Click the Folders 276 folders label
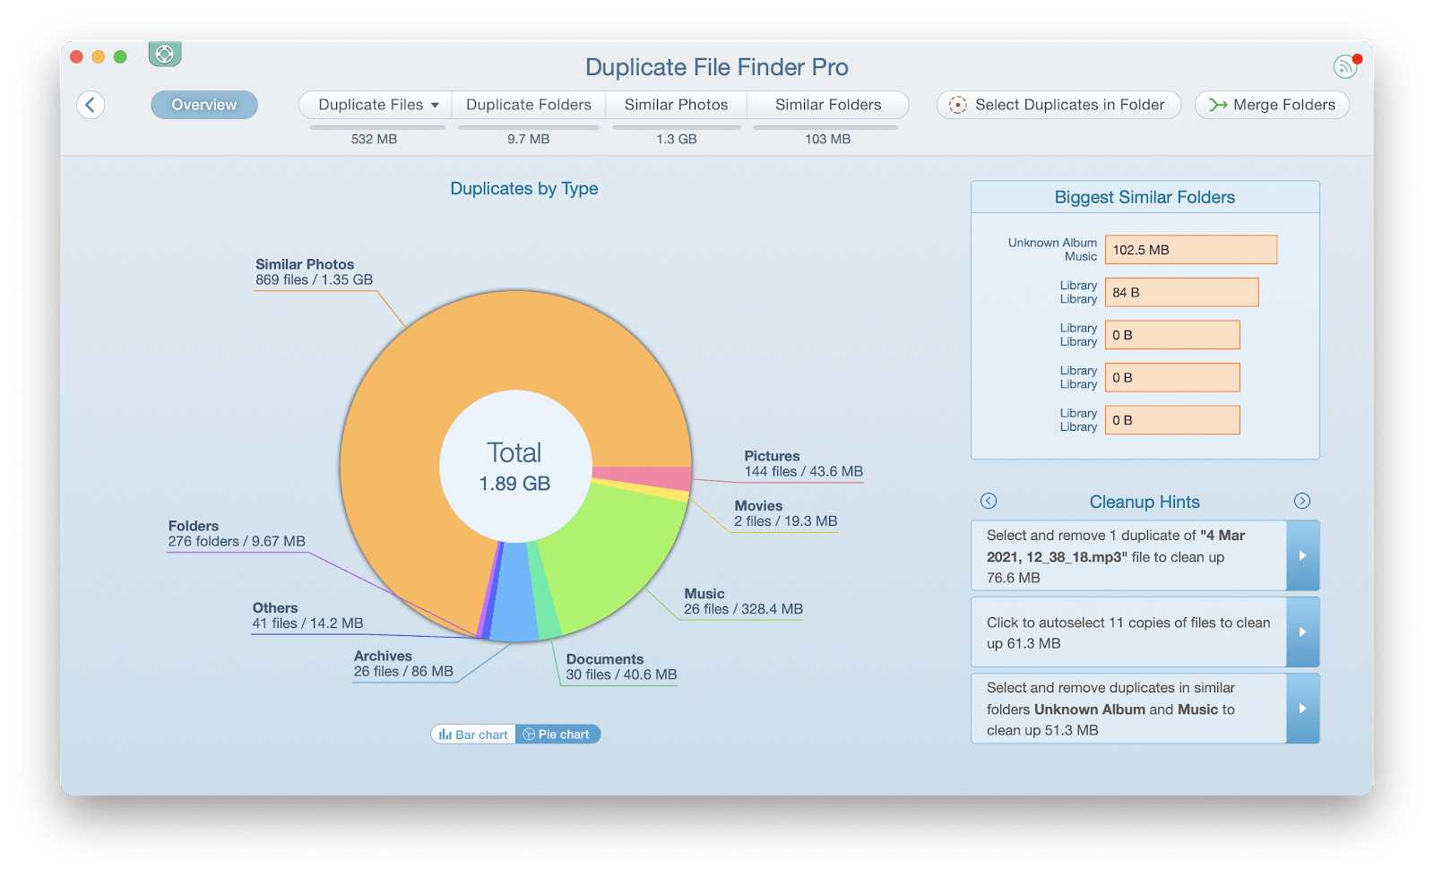The width and height of the screenshot is (1434, 876). [x=237, y=534]
